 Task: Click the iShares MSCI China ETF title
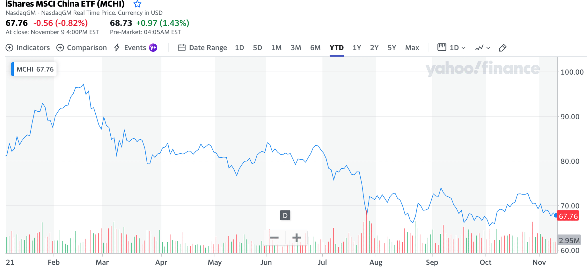pos(65,4)
